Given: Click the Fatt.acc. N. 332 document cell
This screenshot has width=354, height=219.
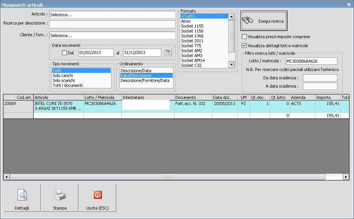Looking at the screenshot, I should pyautogui.click(x=193, y=106).
